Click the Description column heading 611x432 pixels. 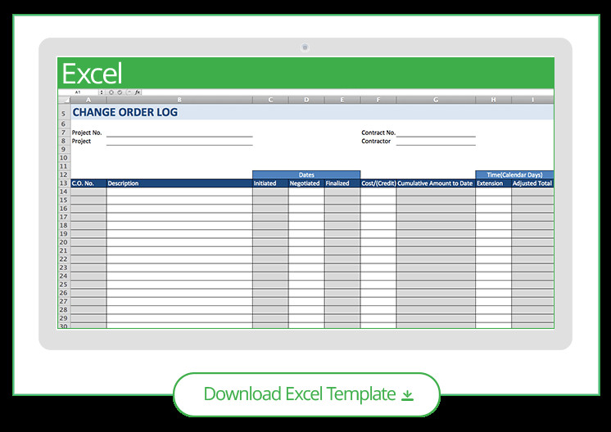tap(179, 183)
